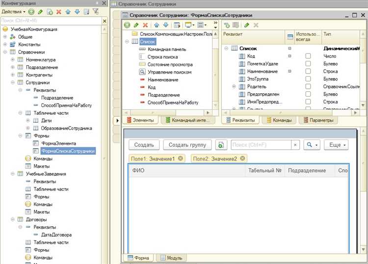Open the Еще dropdown in form preview
368x264 pixels.
click(338, 145)
